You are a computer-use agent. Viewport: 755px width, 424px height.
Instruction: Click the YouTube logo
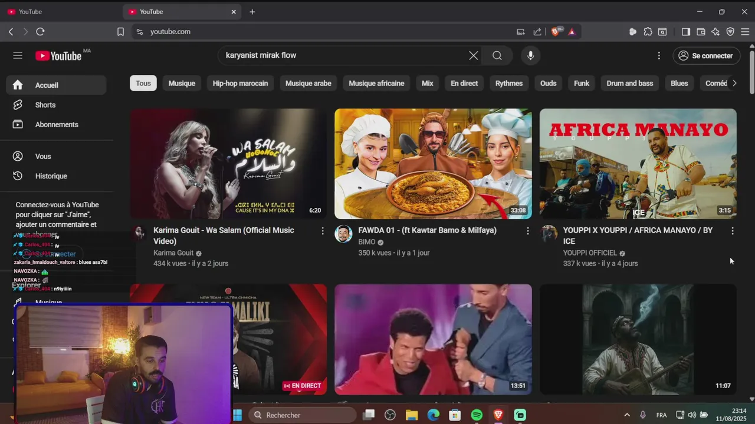point(58,56)
